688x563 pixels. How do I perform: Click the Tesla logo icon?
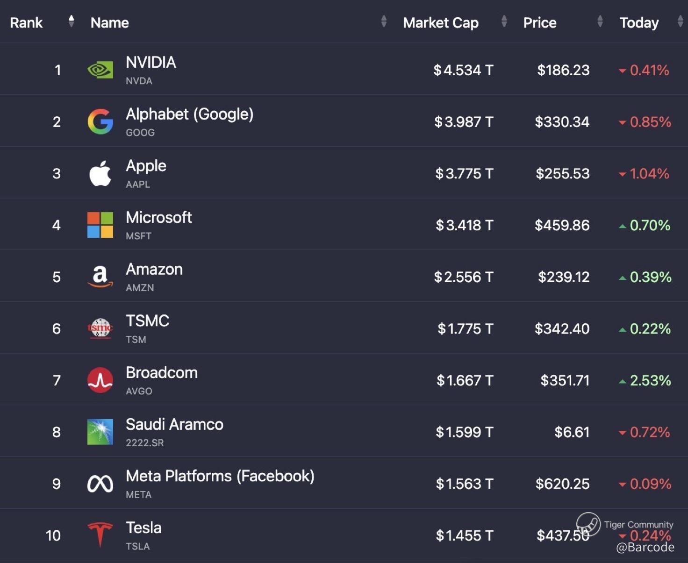pyautogui.click(x=100, y=534)
